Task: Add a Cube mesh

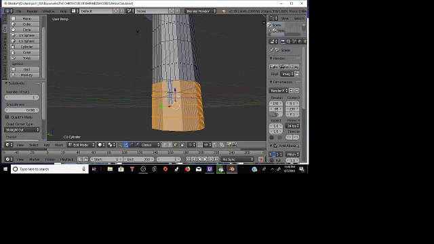Action: click(24, 24)
